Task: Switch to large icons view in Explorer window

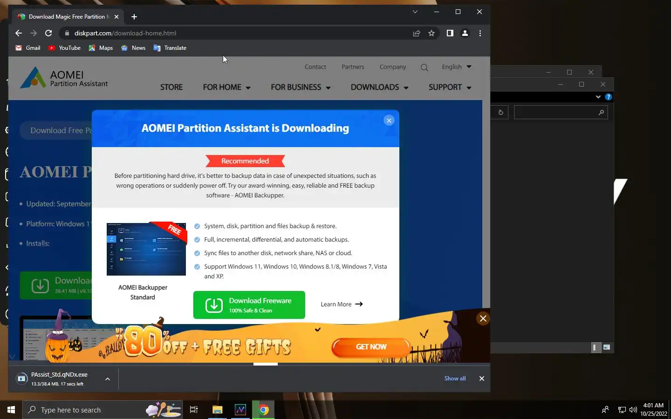Action: coord(607,347)
